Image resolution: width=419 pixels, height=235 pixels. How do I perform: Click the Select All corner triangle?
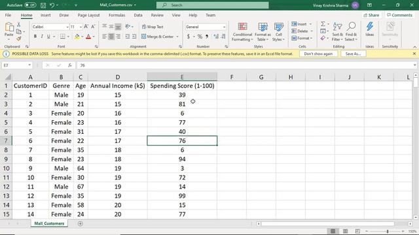pos(8,77)
